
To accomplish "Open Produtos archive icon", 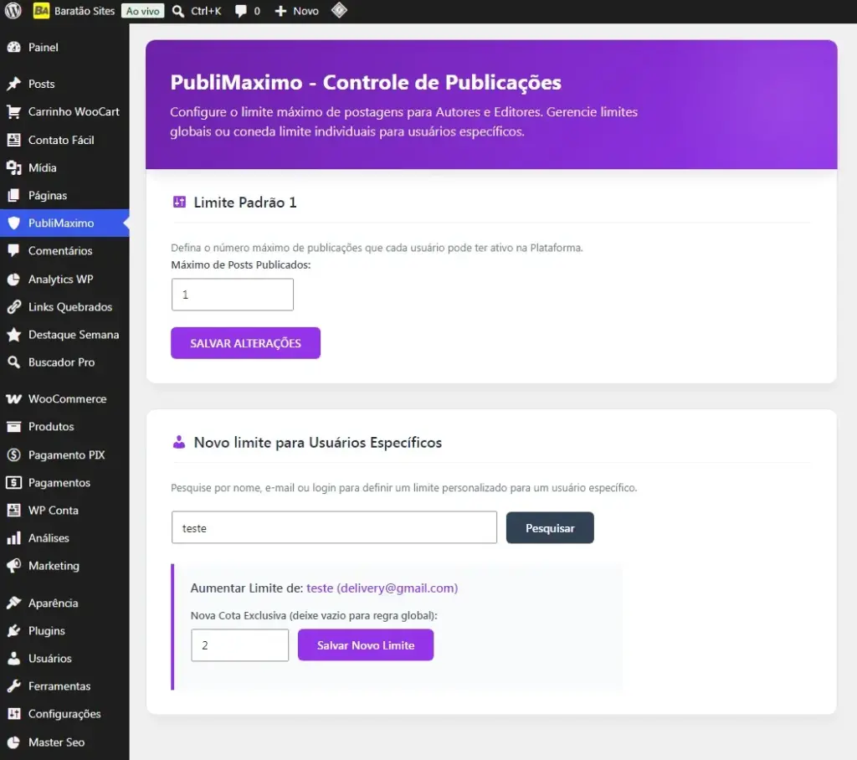I will point(13,427).
